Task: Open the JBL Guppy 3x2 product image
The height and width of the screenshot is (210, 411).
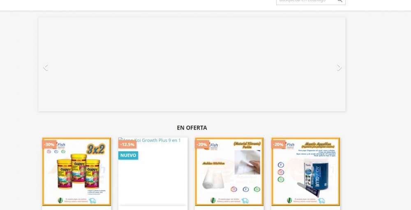Action: point(76,171)
